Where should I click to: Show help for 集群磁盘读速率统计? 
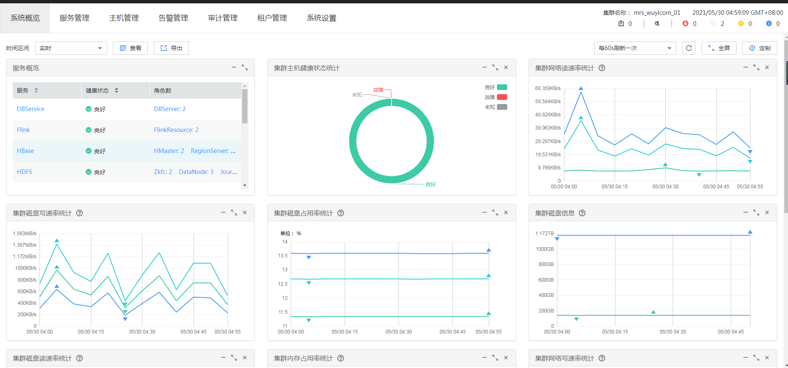coord(80,358)
